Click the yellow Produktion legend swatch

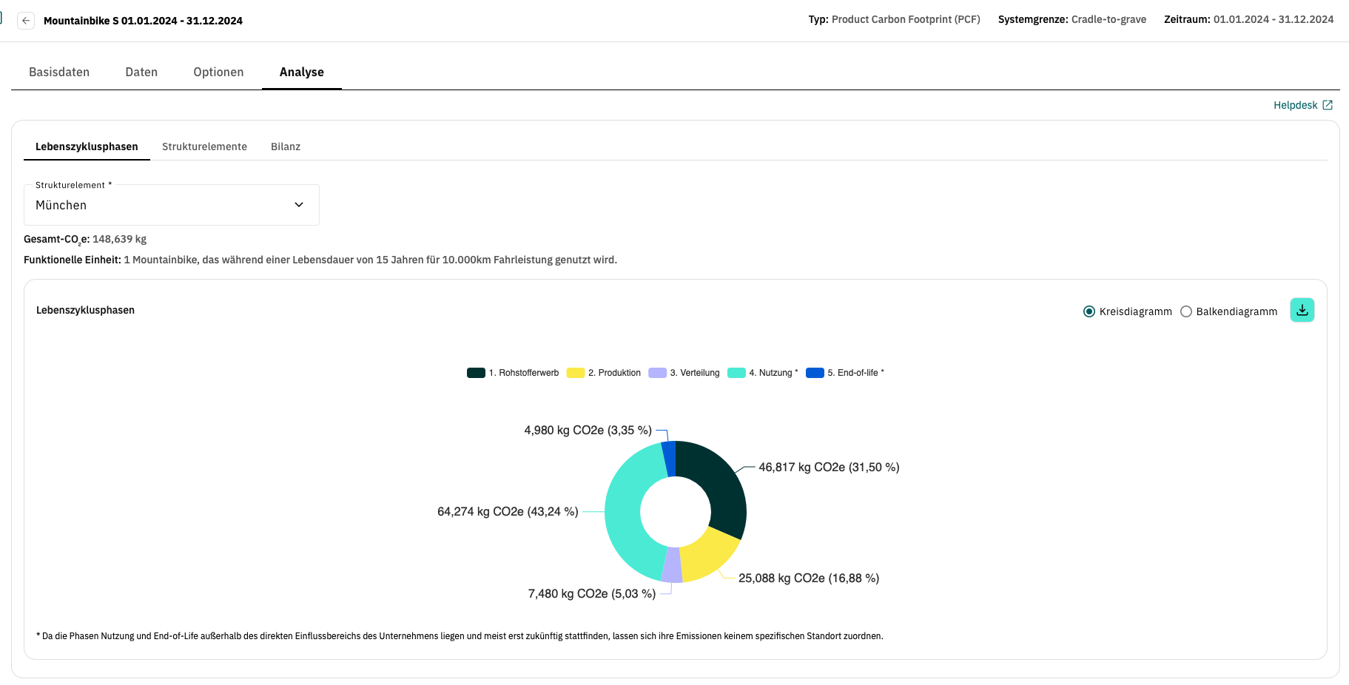[576, 373]
